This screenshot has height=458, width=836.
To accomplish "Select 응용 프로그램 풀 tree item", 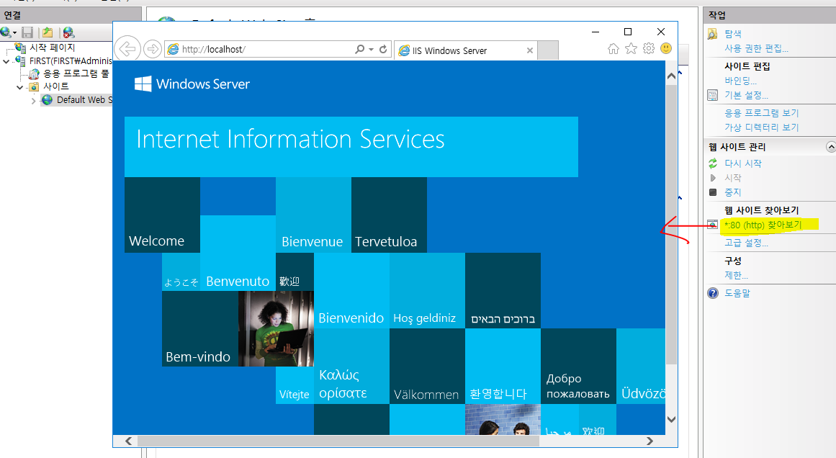I will tap(76, 73).
